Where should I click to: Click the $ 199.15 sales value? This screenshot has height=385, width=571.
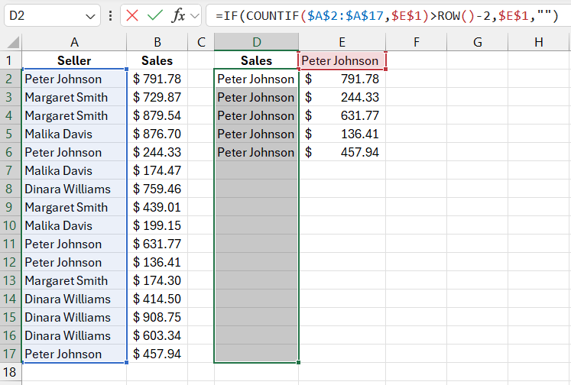coord(157,225)
